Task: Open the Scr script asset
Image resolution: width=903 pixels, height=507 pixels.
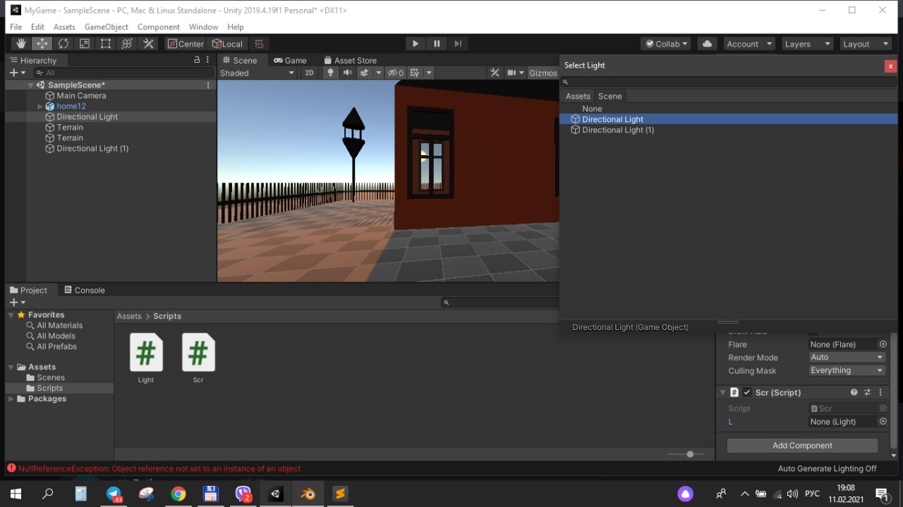Action: [198, 358]
